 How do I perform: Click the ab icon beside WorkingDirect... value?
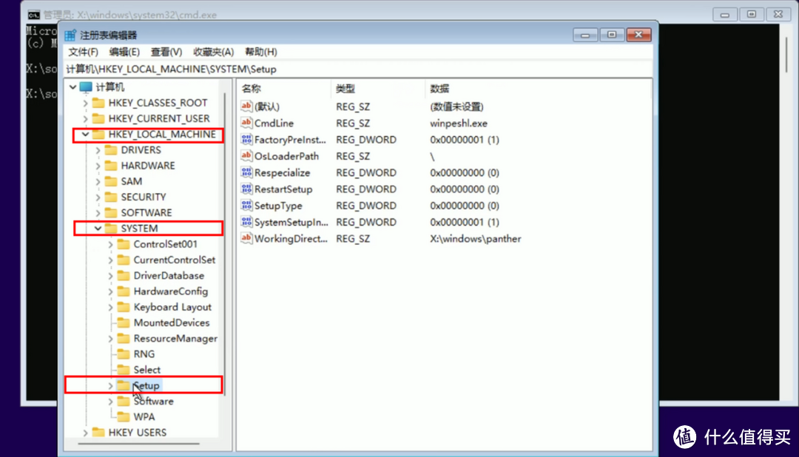click(x=246, y=238)
